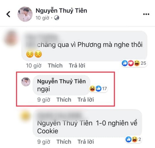155x148 pixels.
Task: Click the haha emoji on the ngại comment
Action: [x=92, y=89]
